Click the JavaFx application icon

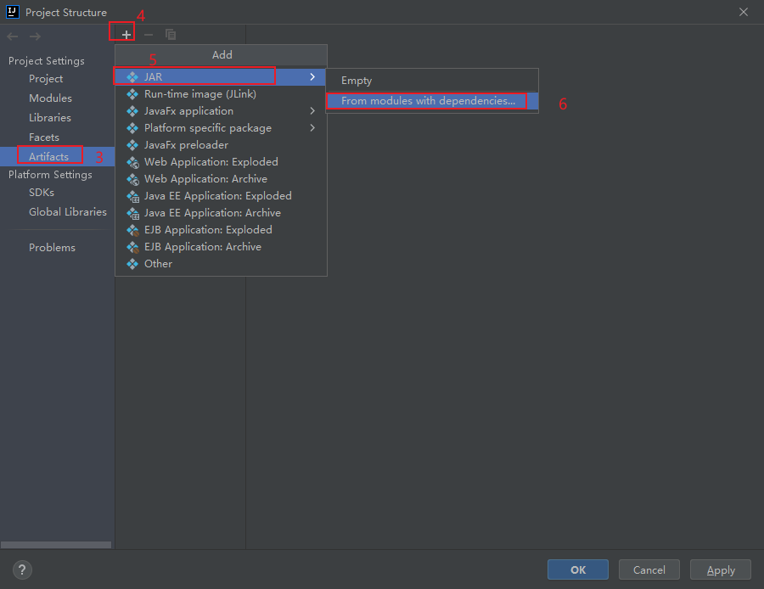click(x=132, y=111)
